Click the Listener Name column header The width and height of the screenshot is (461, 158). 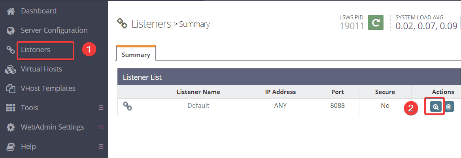198,92
